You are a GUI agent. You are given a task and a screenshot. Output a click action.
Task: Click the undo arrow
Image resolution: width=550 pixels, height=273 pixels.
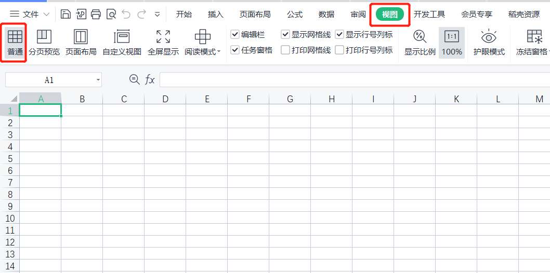[x=126, y=15]
